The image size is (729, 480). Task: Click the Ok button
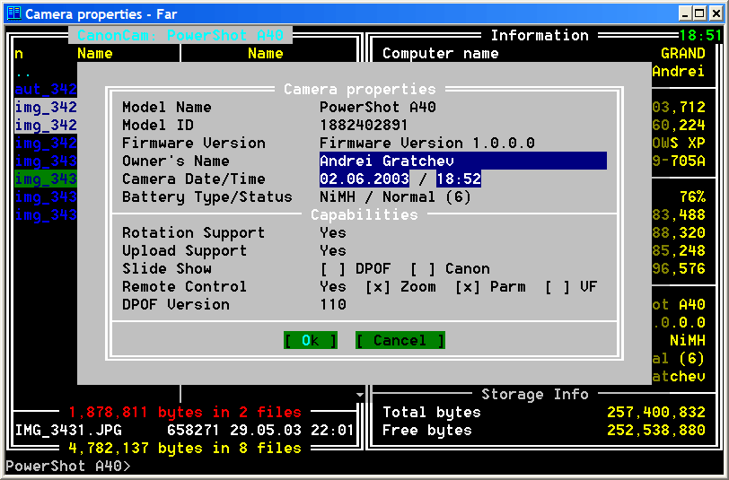311,341
